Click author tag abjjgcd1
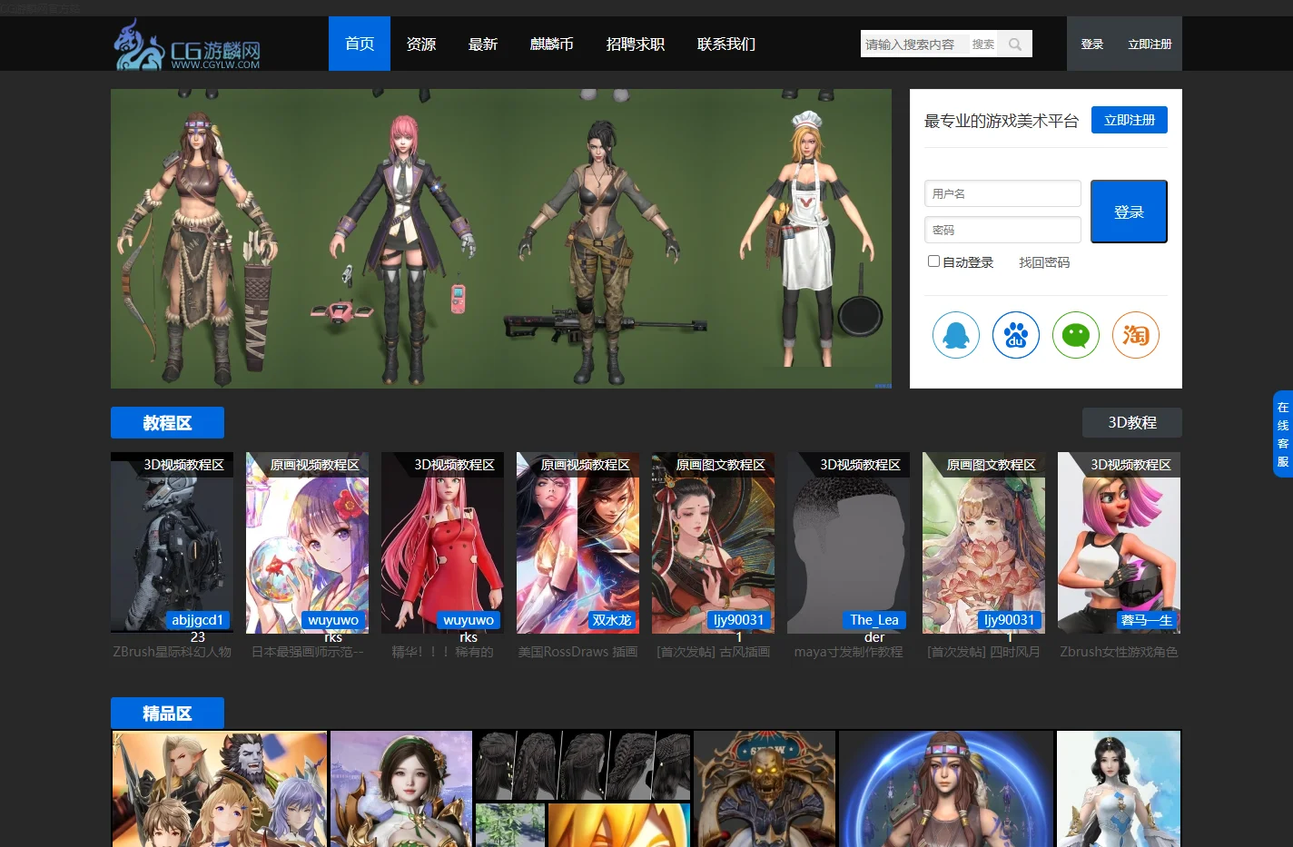1293x847 pixels. click(x=197, y=620)
